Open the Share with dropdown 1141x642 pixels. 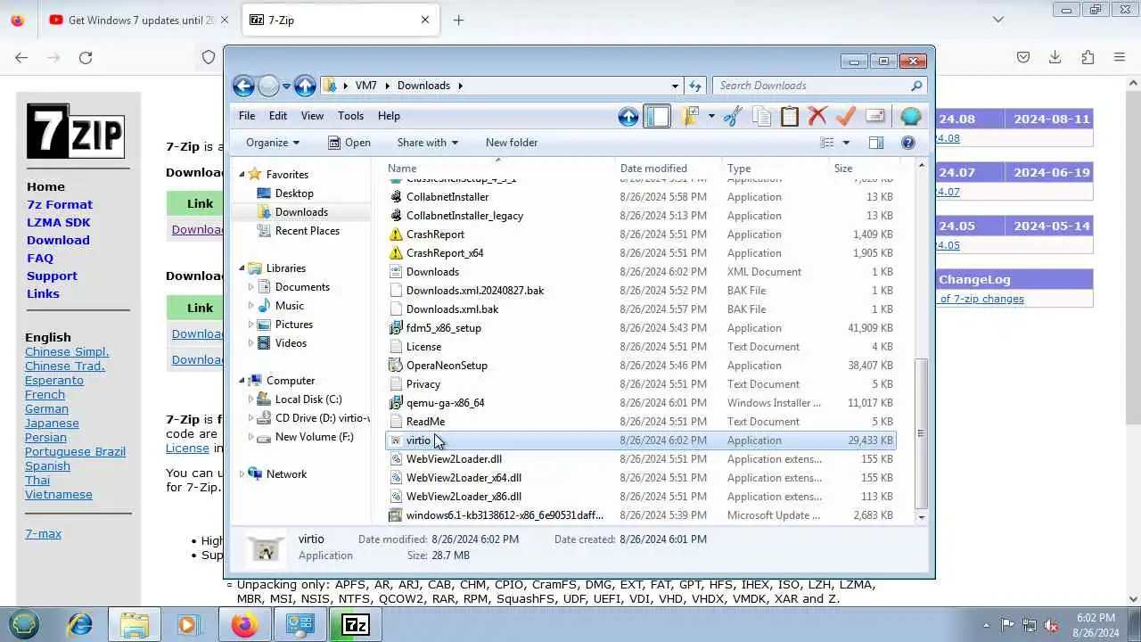pos(427,143)
